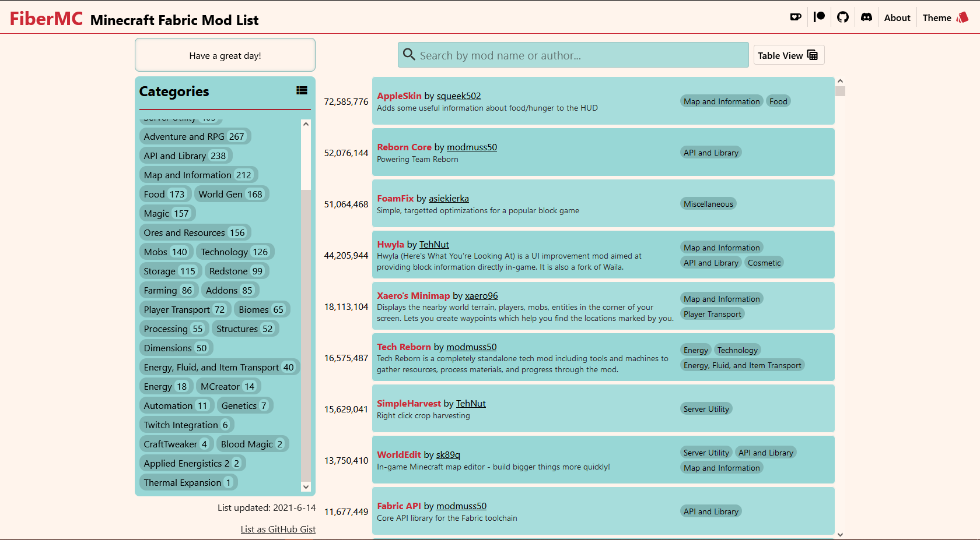Viewport: 980px width, 540px height.
Task: Select the Structures category chip
Action: click(x=245, y=329)
